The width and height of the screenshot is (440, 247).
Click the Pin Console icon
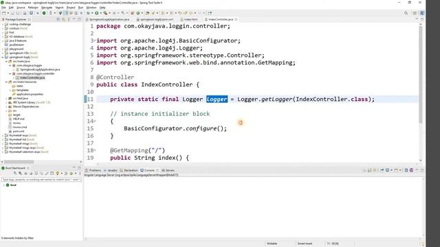click(x=382, y=170)
